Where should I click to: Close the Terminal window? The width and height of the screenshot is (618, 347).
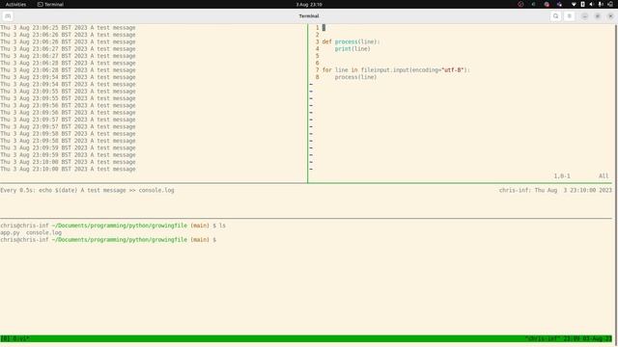pos(610,16)
